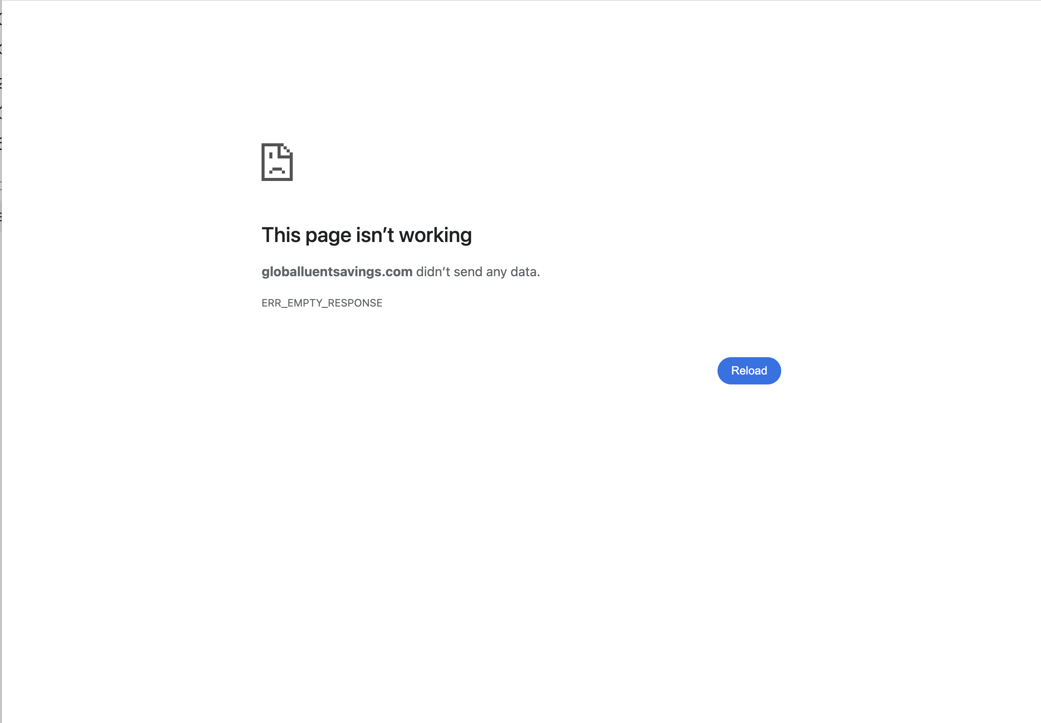Image resolution: width=1041 pixels, height=723 pixels.
Task: Click the "Reload" label text
Action: (749, 371)
